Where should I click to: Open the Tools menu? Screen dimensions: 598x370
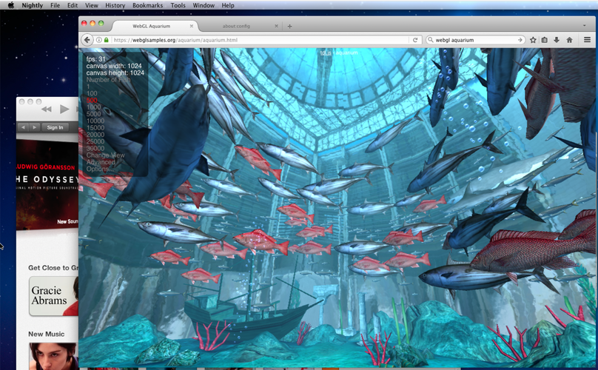178,5
